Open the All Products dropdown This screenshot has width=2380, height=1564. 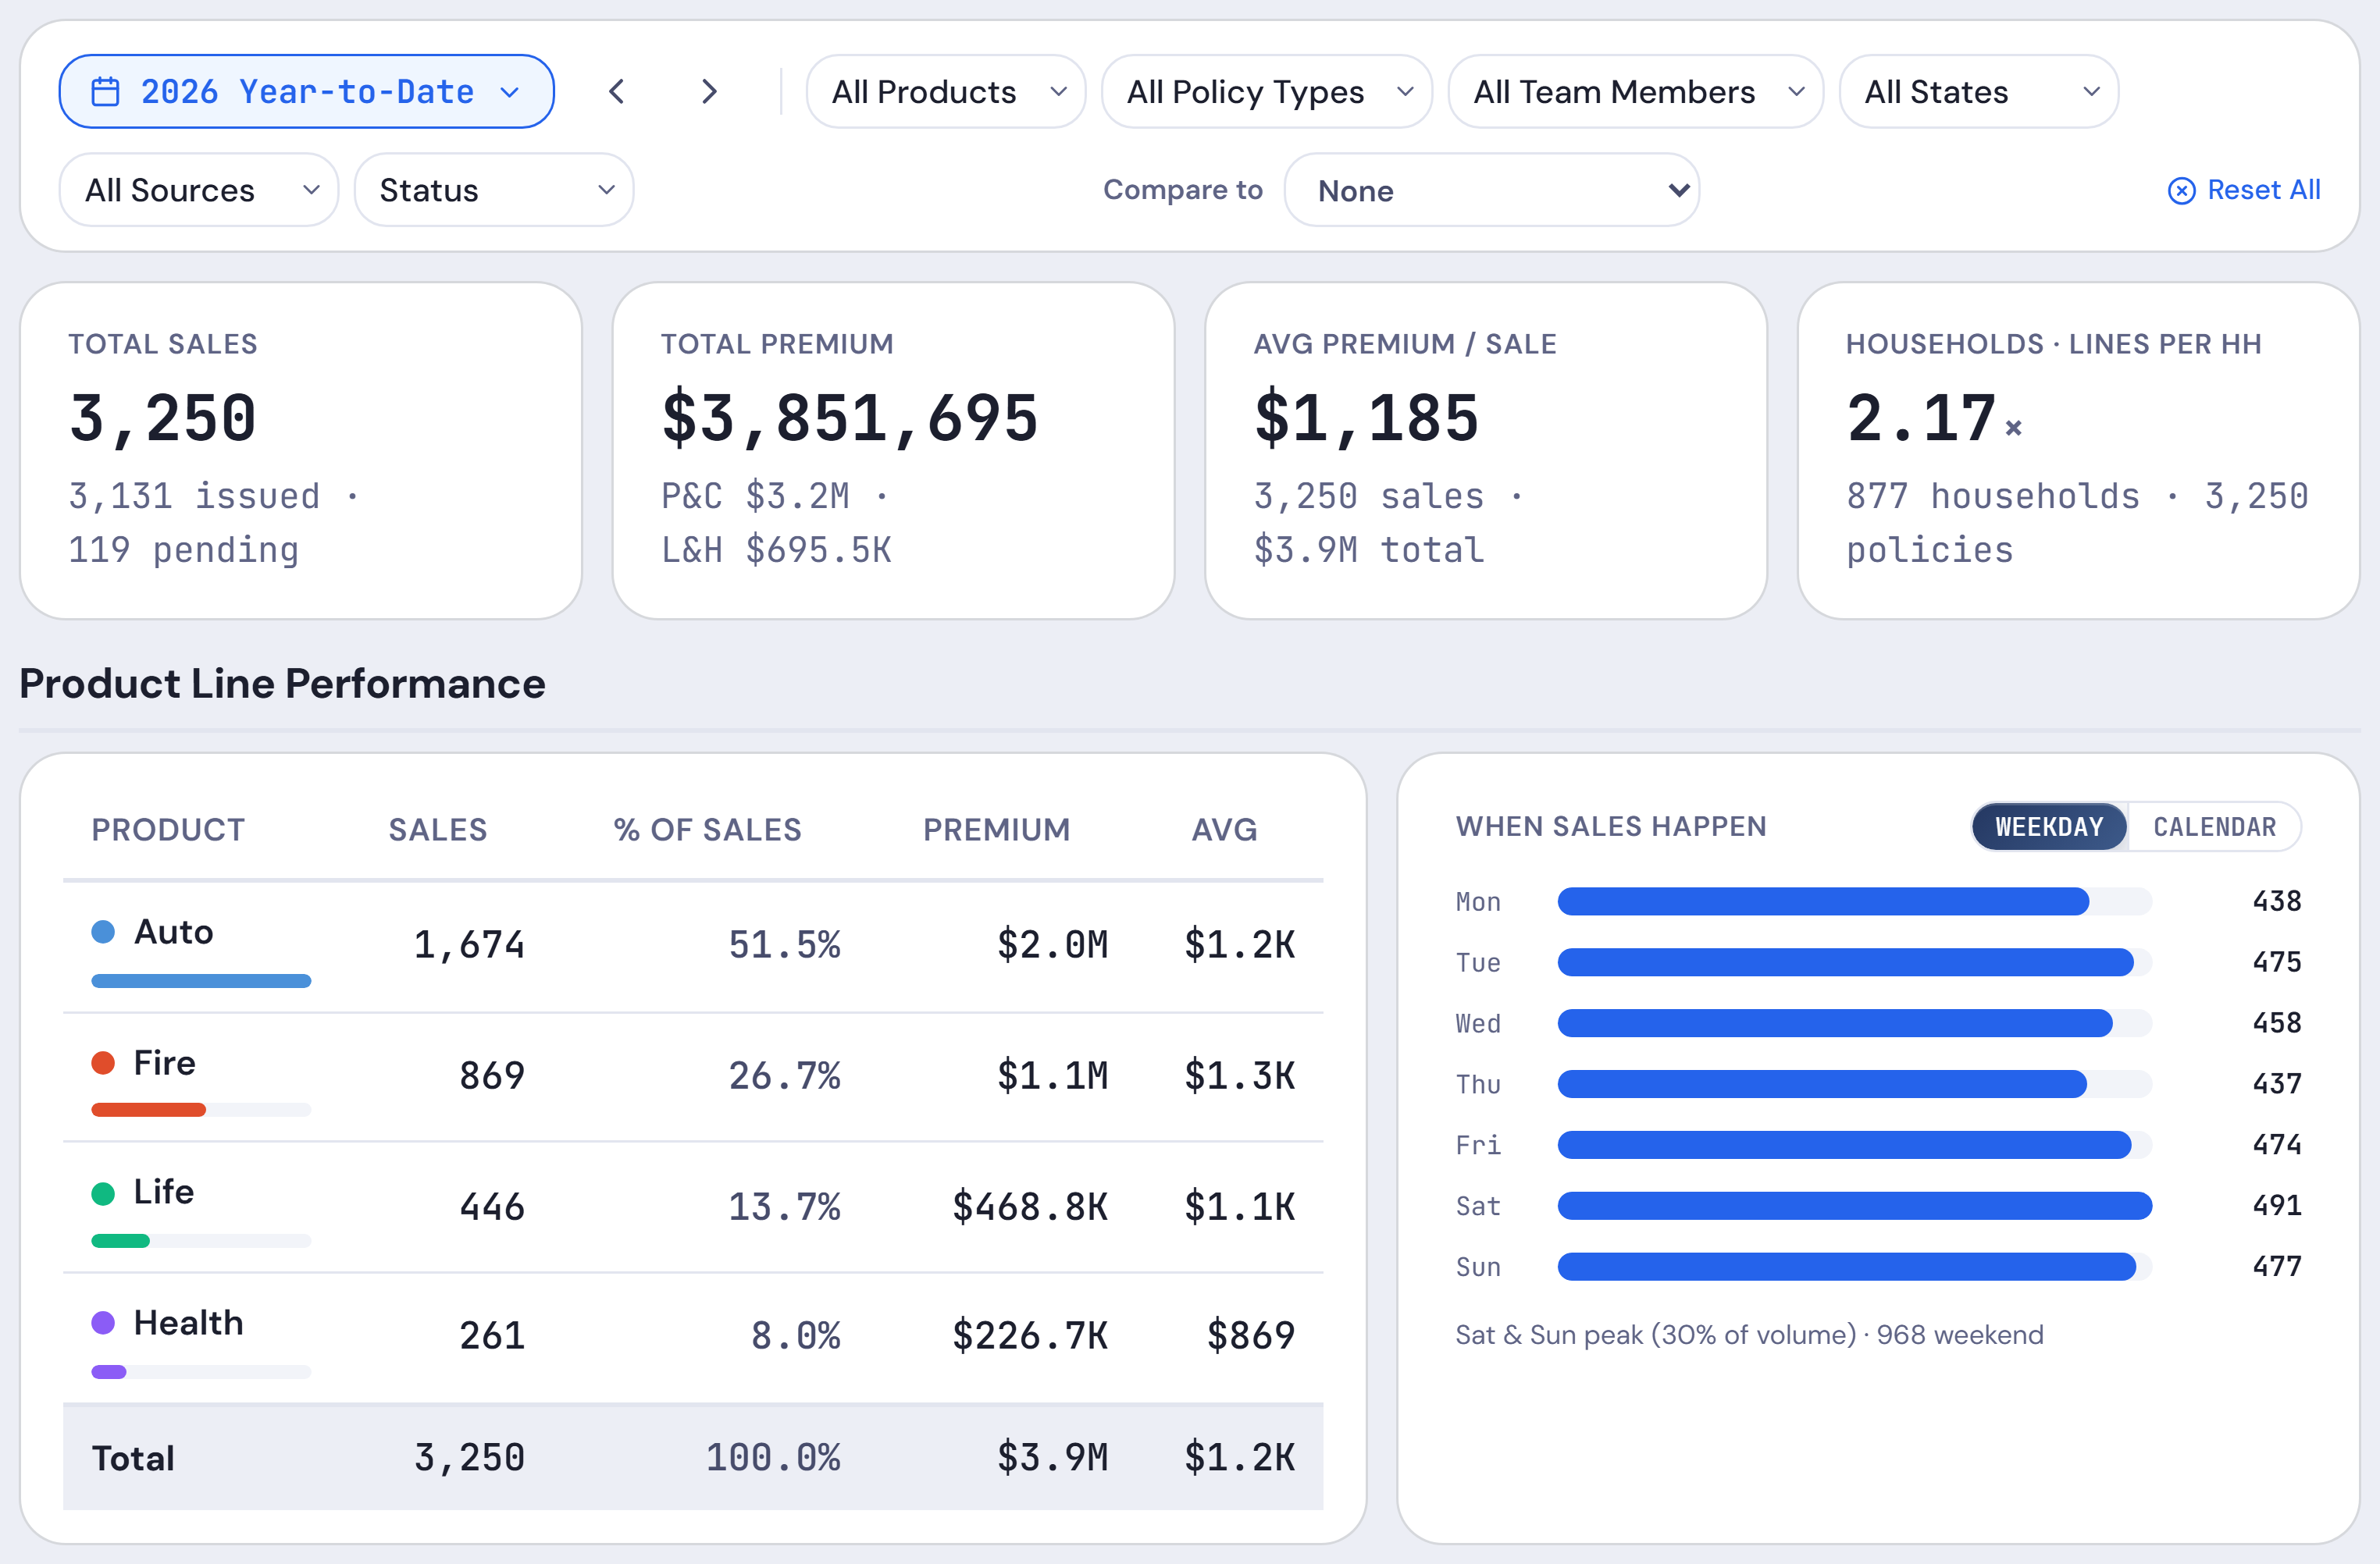click(945, 92)
